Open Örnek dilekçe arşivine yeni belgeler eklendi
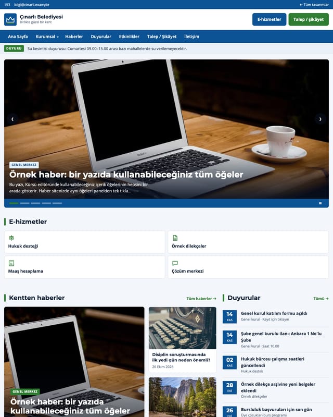Image resolution: width=333 pixels, height=417 pixels. pos(278,387)
